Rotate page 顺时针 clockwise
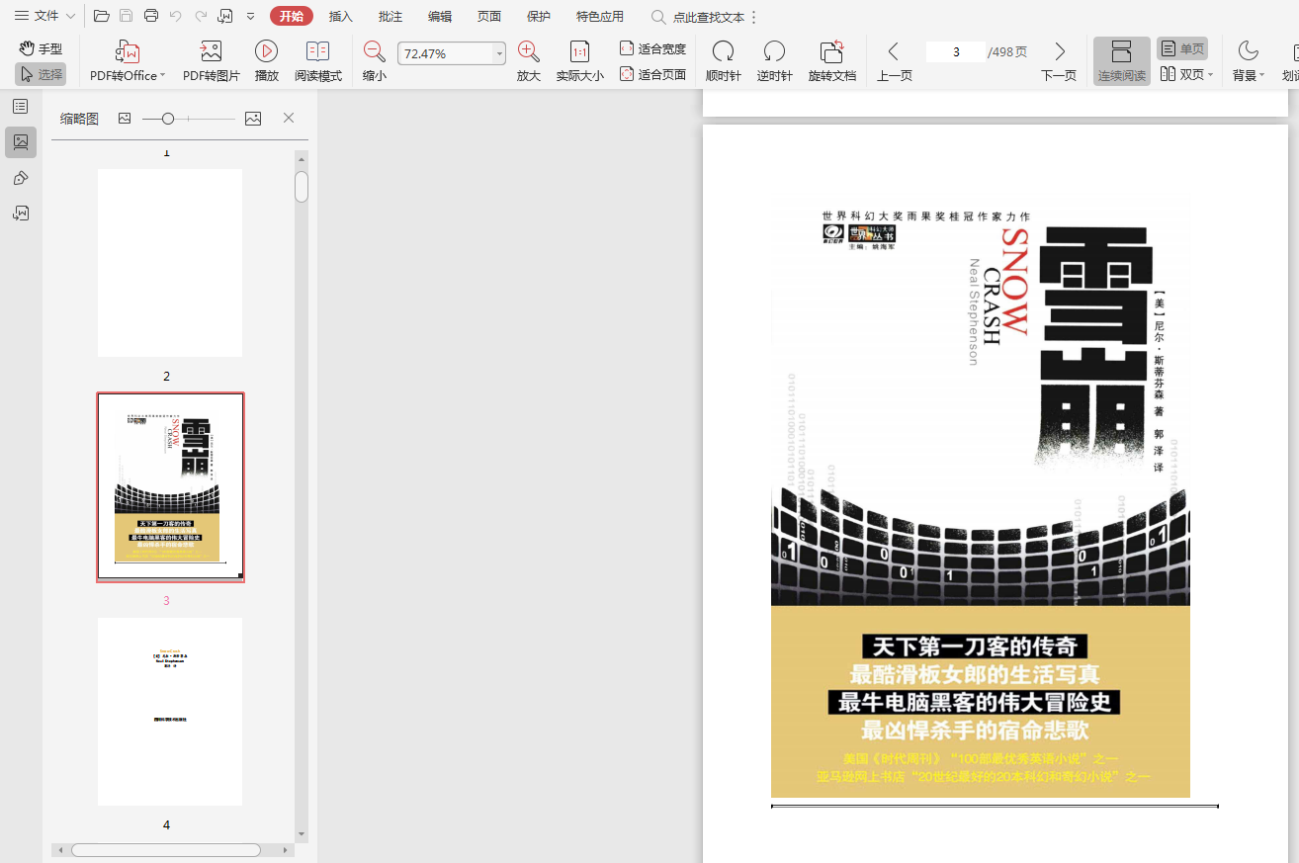This screenshot has height=863, width=1299. 724,60
